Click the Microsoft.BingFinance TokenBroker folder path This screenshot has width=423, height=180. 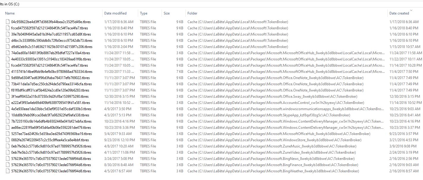[x=273, y=165]
